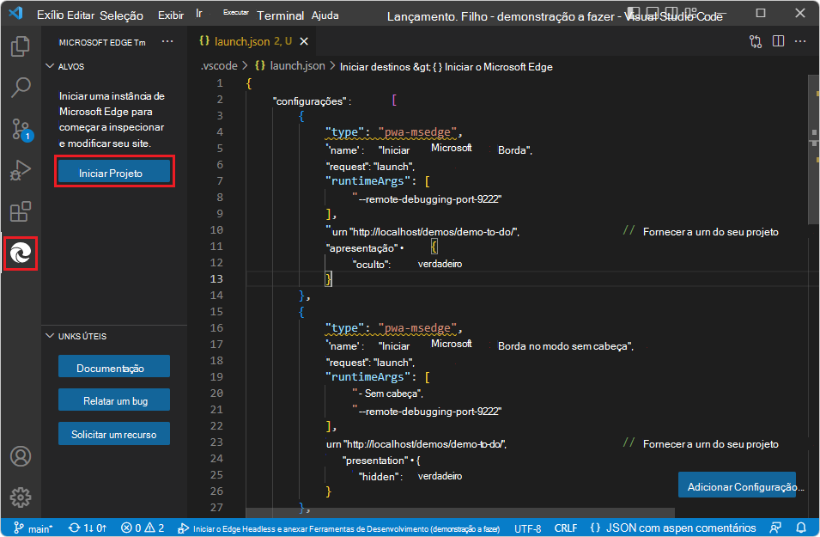Click "oculto" key on line 12
820x537 pixels.
click(371, 265)
